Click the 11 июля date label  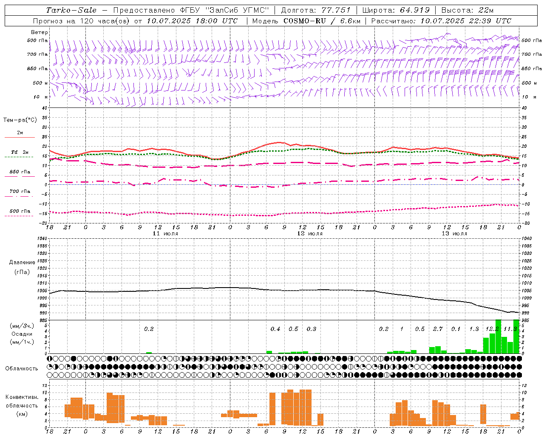point(165,234)
